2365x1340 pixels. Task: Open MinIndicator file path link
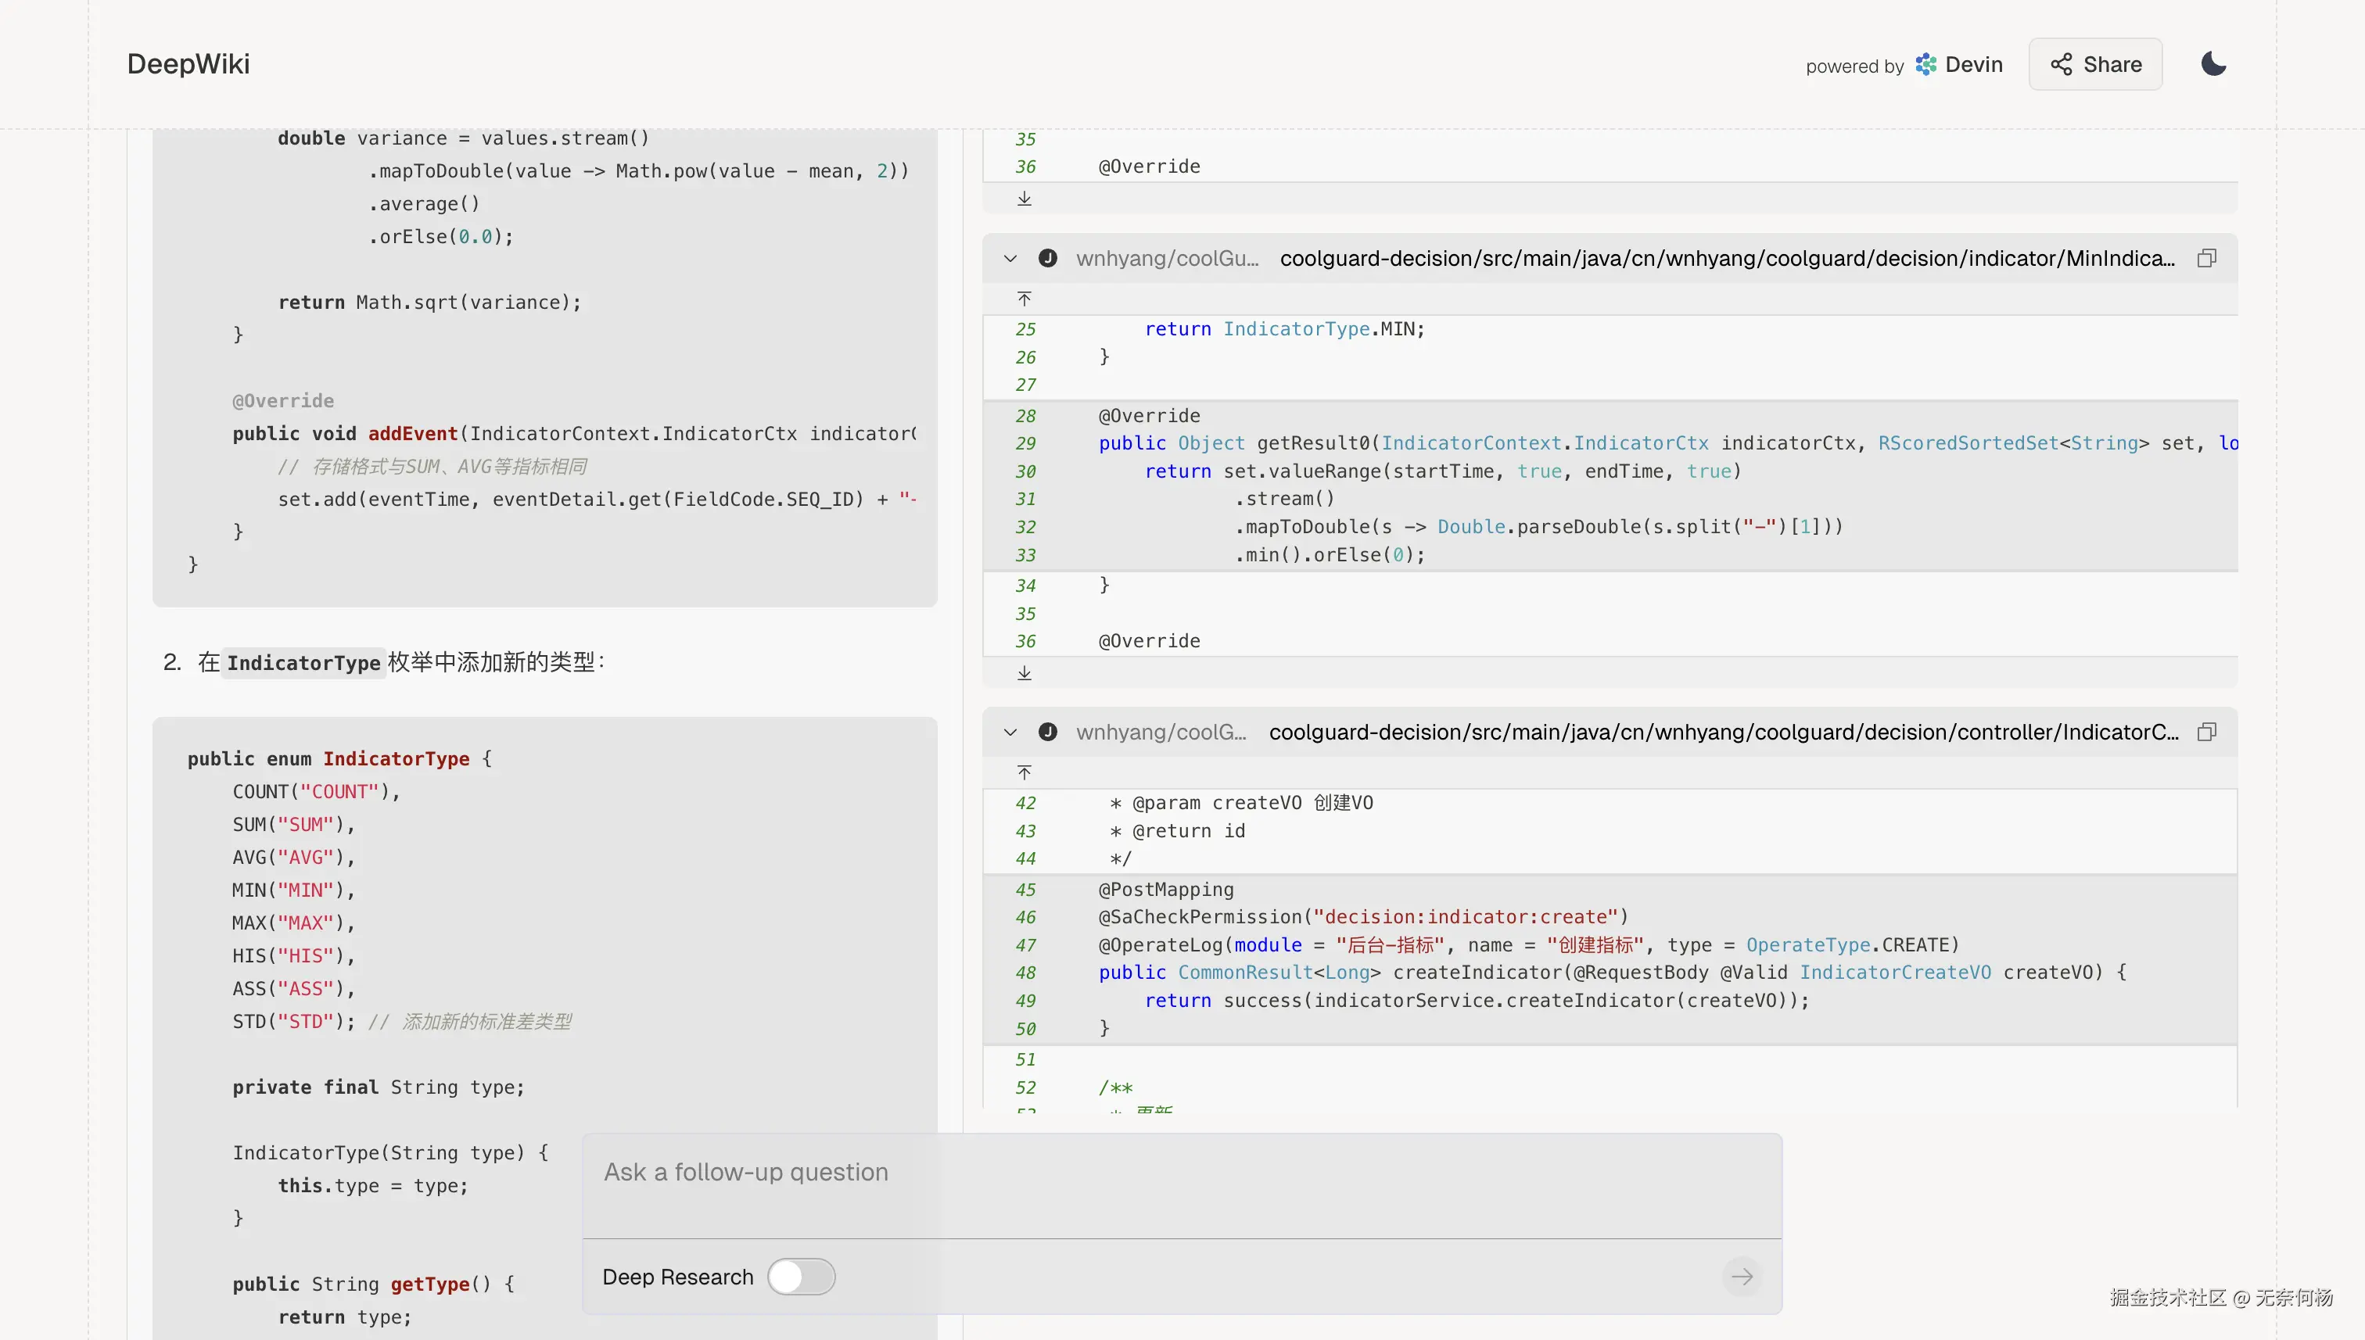tap(1726, 259)
